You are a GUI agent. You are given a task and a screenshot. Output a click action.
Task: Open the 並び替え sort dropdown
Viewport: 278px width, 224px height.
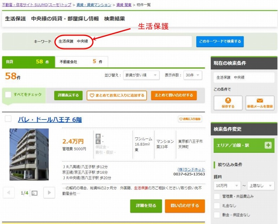141,75
